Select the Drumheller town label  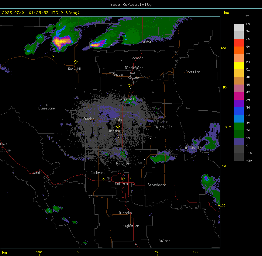click(x=194, y=148)
